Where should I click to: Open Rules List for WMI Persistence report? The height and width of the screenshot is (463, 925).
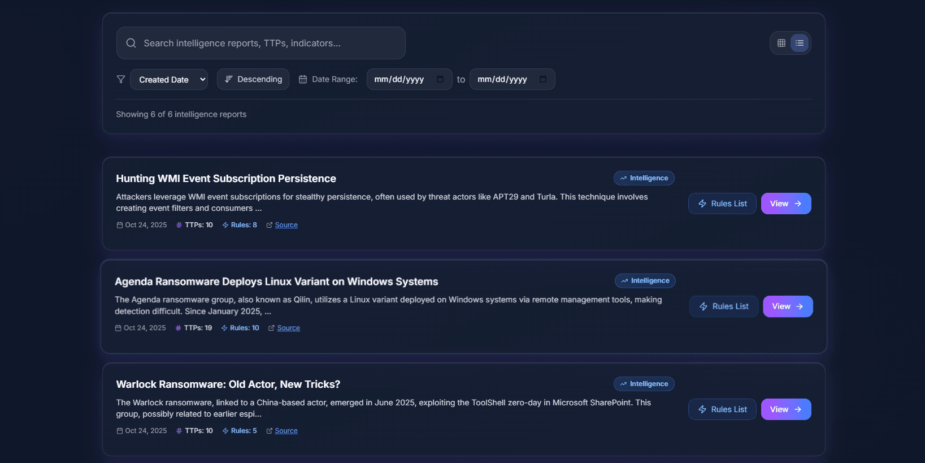click(x=722, y=204)
